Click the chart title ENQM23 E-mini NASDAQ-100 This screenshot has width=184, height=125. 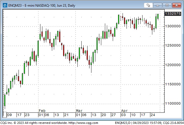coord(42,6)
